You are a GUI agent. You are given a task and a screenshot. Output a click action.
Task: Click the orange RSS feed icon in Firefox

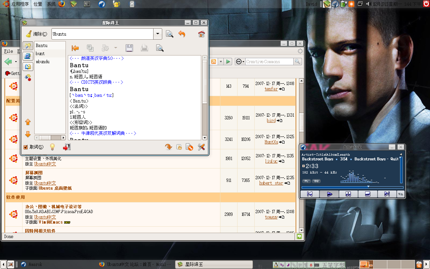tap(214, 62)
